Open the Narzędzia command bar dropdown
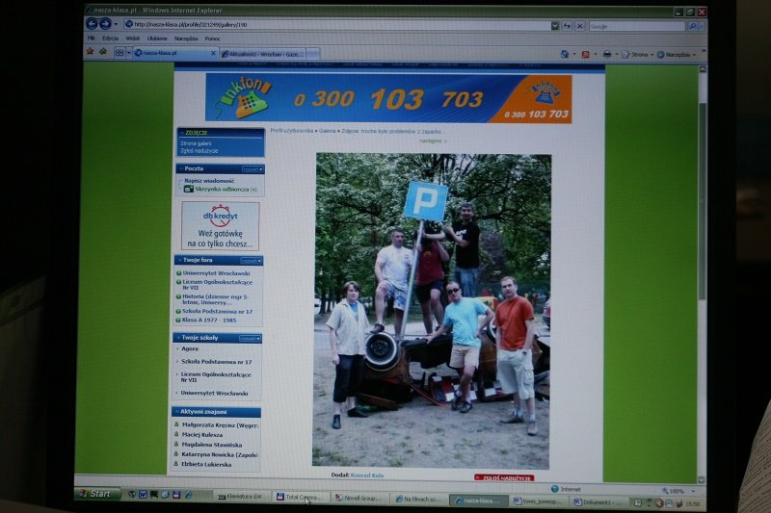 tap(677, 55)
